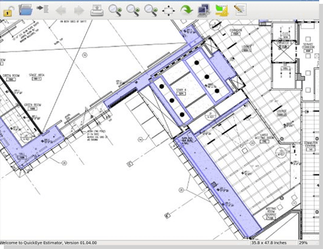This screenshot has width=323, height=249.
Task: Click the 29% zoom level in status bar
Action: pyautogui.click(x=303, y=243)
